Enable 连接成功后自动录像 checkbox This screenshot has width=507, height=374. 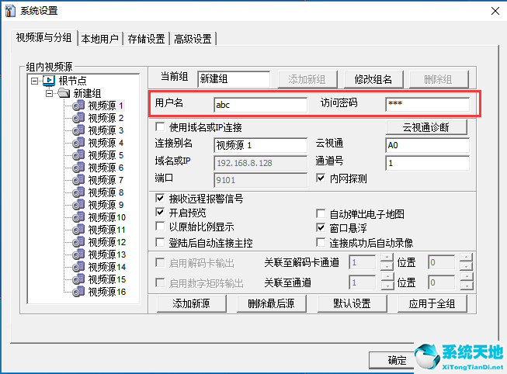(x=321, y=242)
